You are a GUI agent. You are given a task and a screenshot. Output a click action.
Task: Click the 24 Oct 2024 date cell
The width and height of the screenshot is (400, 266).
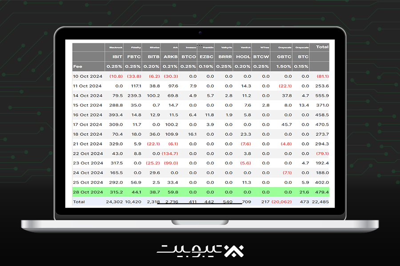88,172
